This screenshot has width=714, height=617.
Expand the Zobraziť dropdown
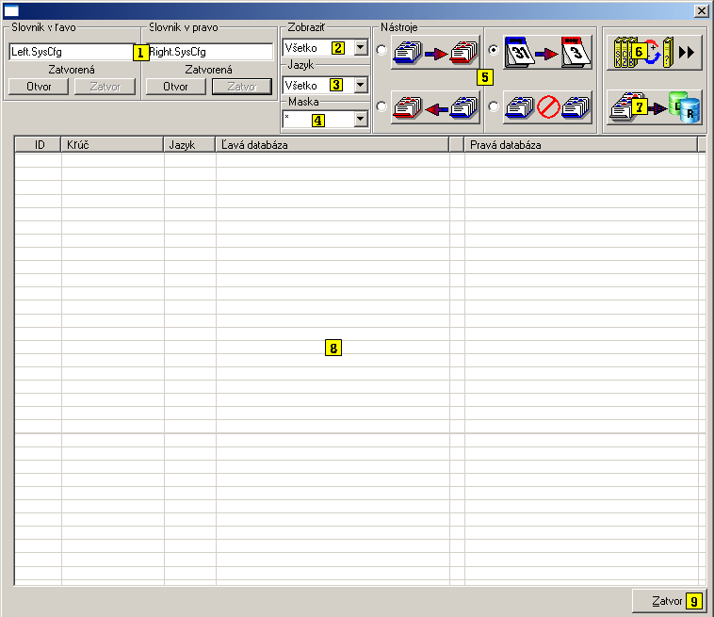(x=361, y=48)
